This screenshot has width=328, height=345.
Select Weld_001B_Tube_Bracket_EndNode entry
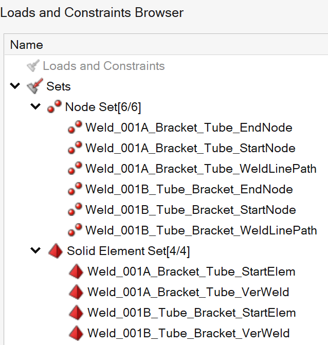click(189, 189)
